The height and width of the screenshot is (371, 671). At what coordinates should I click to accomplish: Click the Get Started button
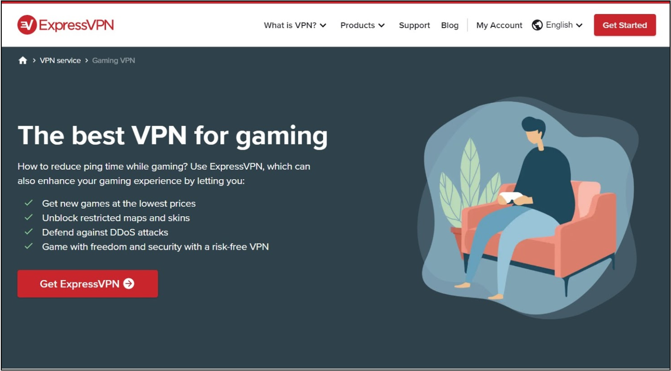point(625,25)
